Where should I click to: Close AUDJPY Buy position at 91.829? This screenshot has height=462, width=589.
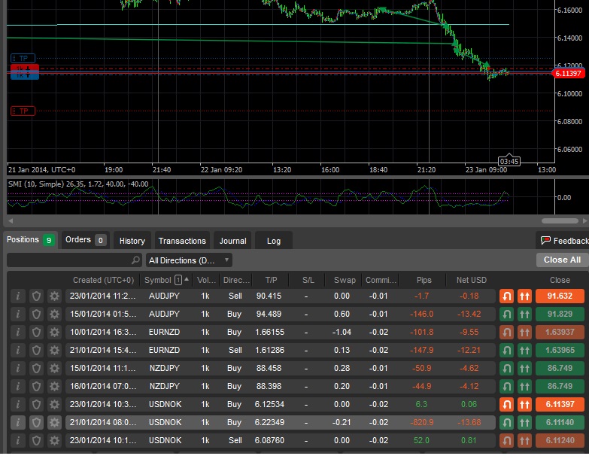point(560,314)
